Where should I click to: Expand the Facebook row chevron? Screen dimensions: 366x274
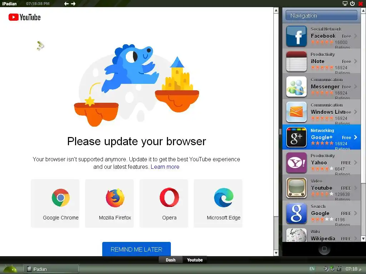356,36
